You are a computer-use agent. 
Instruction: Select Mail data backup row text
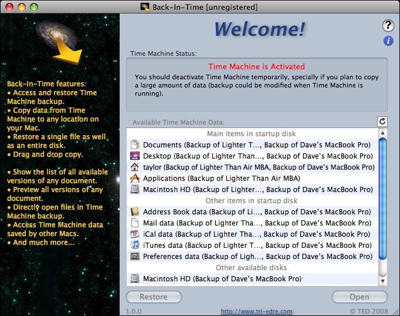point(257,223)
